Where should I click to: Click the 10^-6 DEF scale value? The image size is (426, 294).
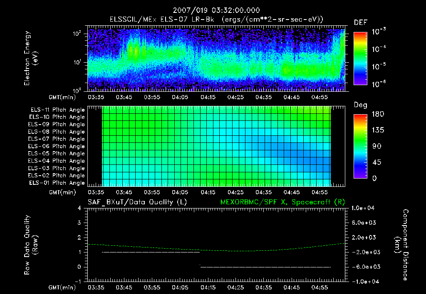[379, 84]
